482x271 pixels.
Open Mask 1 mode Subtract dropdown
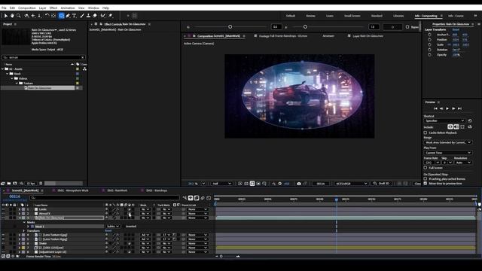click(113, 227)
